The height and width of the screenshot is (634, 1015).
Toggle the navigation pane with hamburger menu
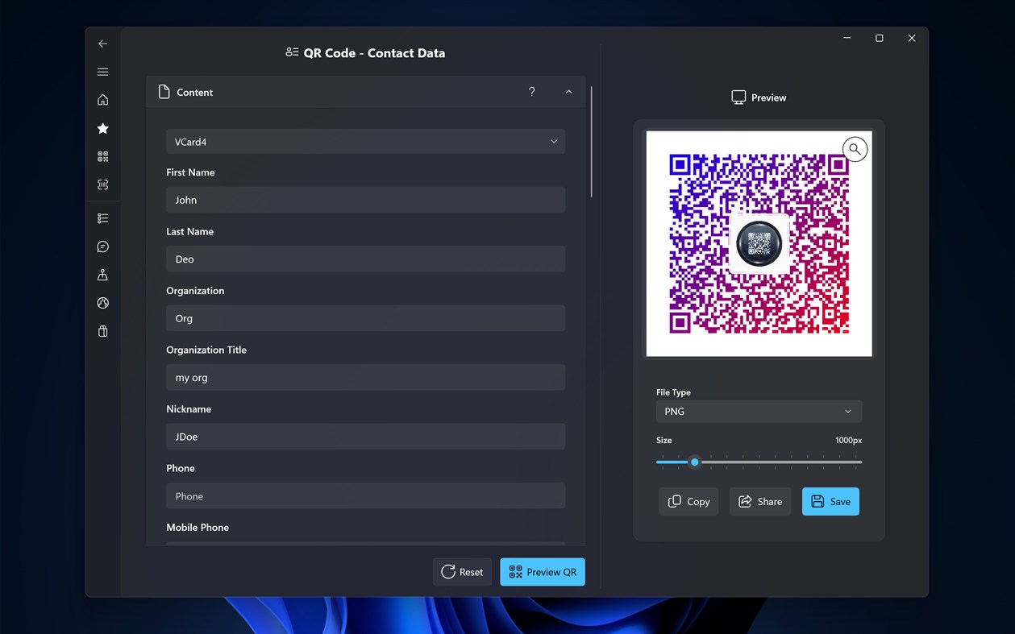[x=102, y=72]
